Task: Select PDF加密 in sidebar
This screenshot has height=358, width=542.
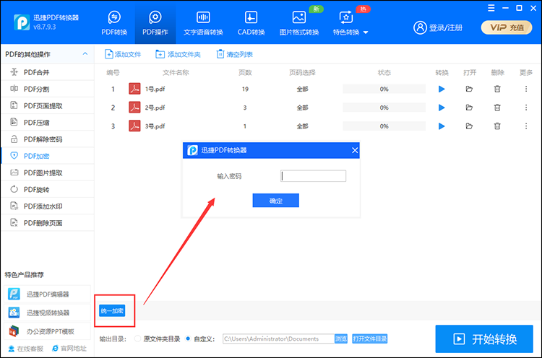Action: [48, 156]
